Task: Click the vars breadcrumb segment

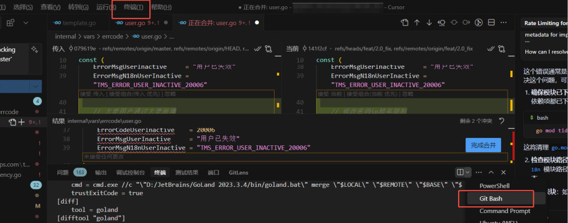Action: coord(89,37)
